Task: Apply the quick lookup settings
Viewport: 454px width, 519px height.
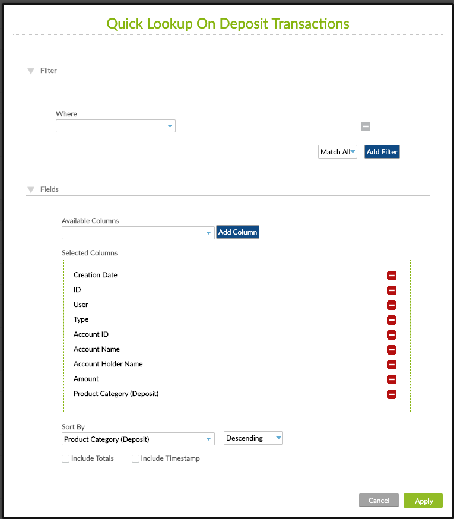Action: click(x=423, y=501)
